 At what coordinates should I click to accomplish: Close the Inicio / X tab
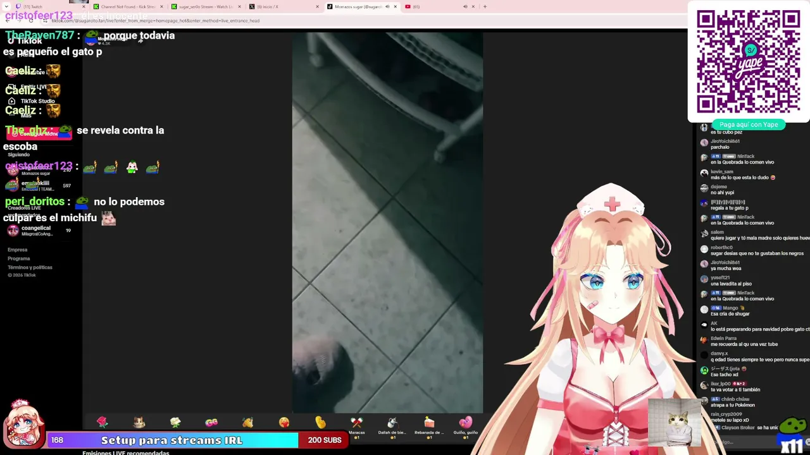click(317, 7)
